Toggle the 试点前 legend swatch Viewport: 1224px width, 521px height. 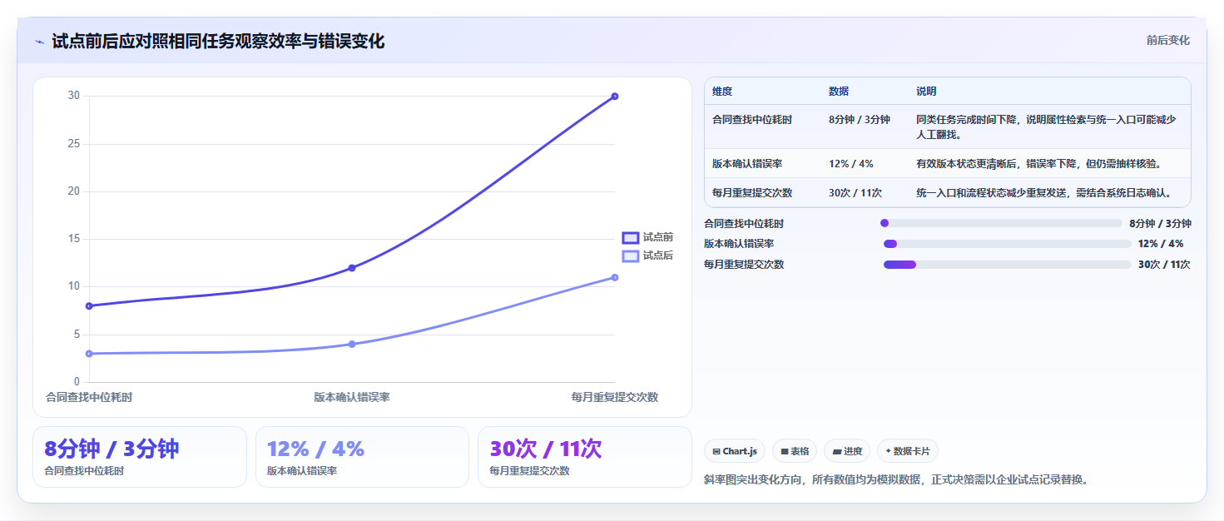coord(631,237)
